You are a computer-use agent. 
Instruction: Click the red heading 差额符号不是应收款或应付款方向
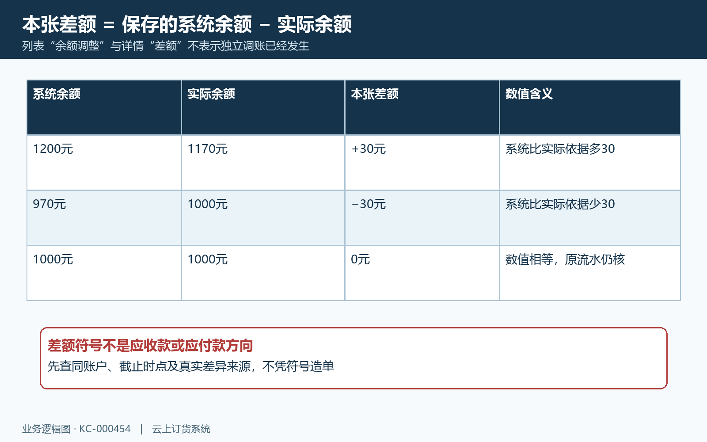(x=150, y=345)
